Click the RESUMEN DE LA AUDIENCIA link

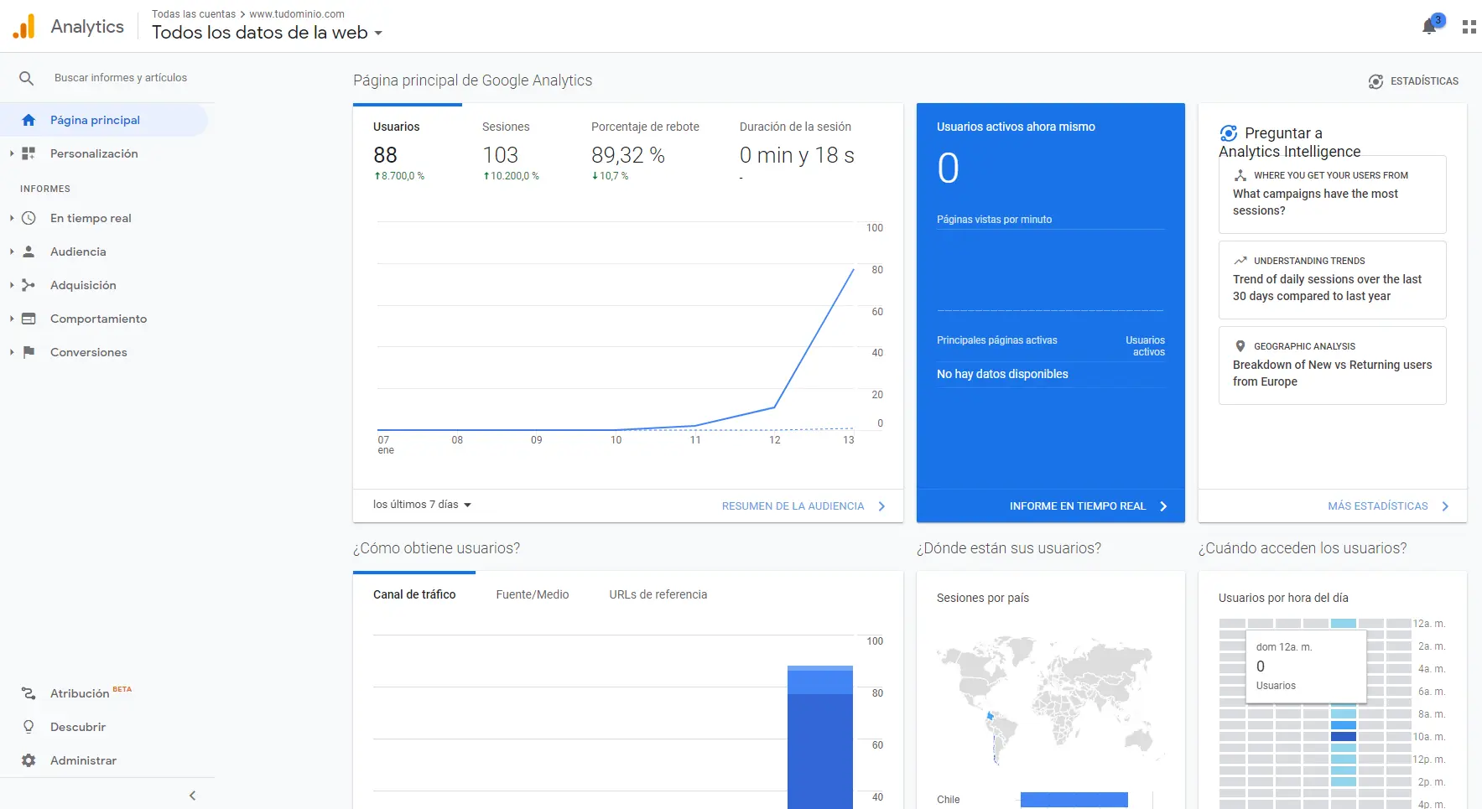793,506
